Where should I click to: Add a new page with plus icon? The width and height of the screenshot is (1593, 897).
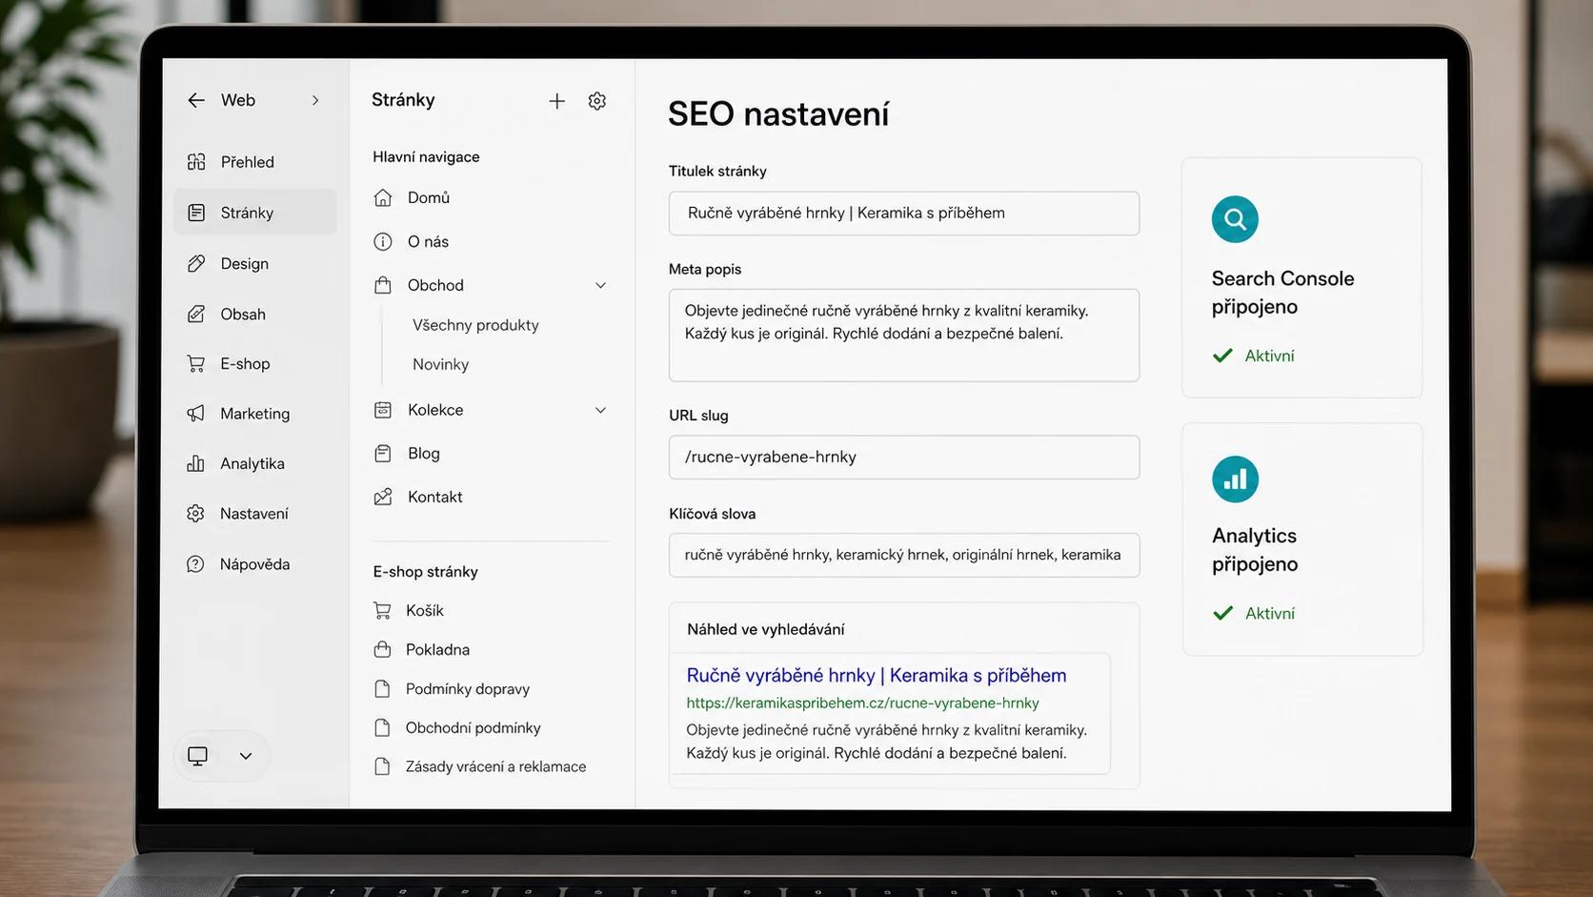(557, 101)
